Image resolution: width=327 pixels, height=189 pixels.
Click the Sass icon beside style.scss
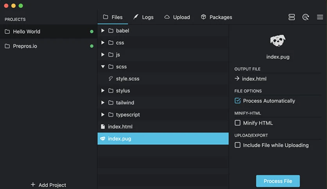(x=111, y=78)
